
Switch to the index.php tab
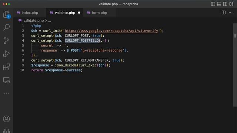pos(30,13)
